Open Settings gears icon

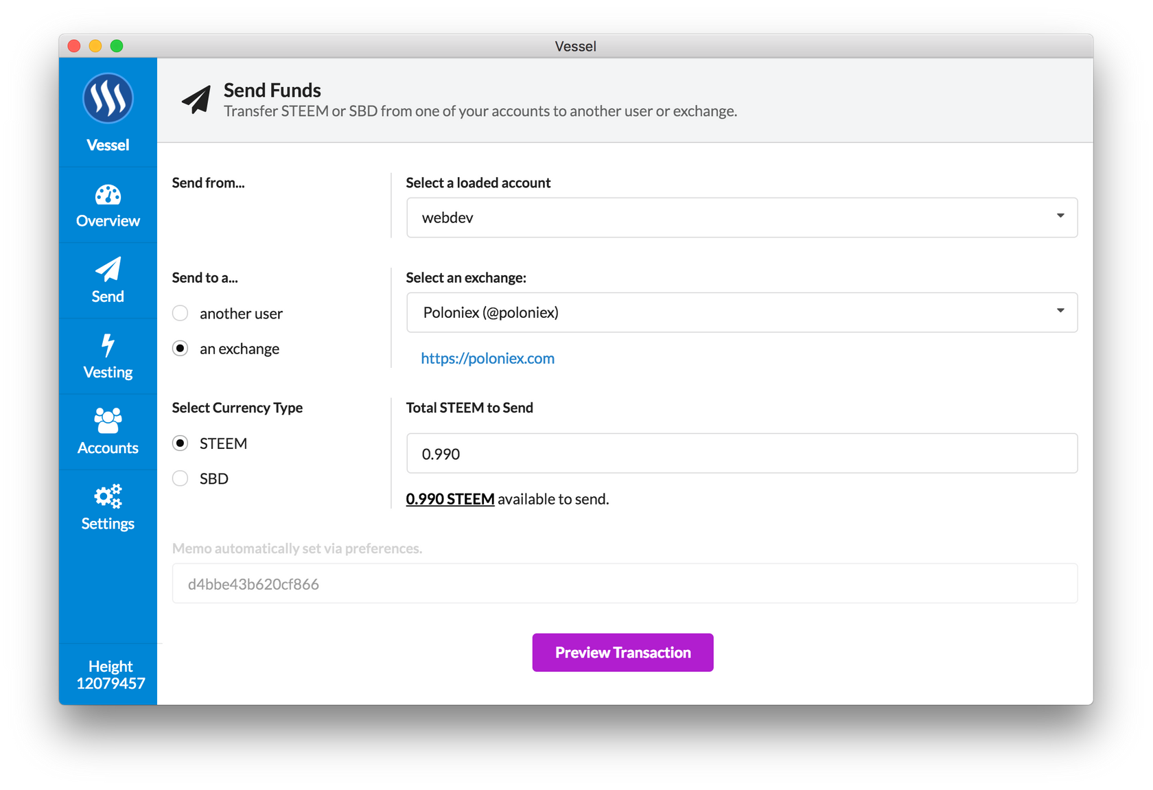pos(108,496)
